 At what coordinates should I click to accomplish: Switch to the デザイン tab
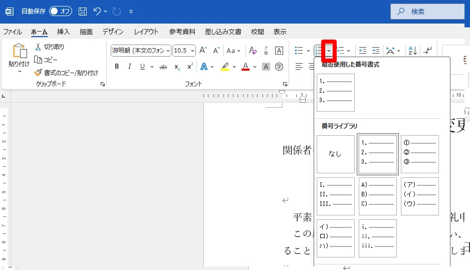[x=113, y=32]
